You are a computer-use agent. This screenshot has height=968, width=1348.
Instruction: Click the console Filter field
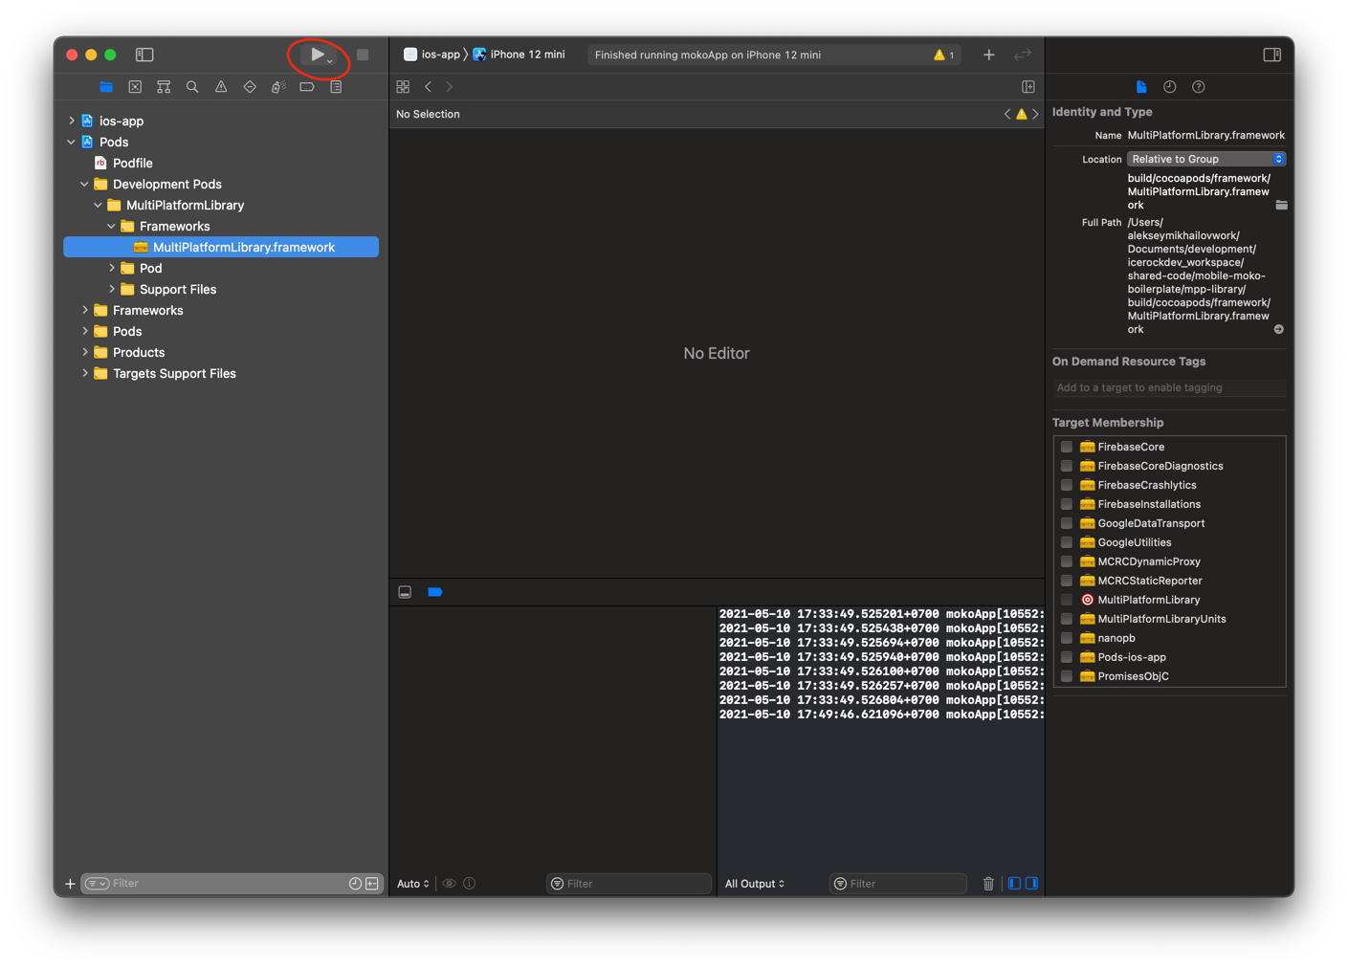coord(898,884)
